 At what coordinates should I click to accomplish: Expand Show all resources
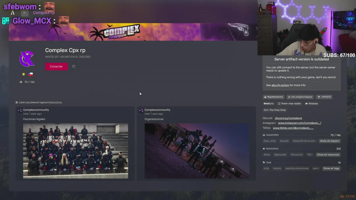pyautogui.click(x=328, y=155)
